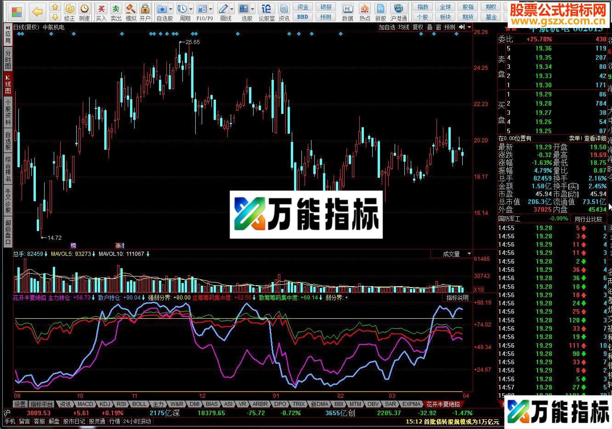Click 查看详单 in the quote panel
This screenshot has height=429, width=612.
pos(594,138)
